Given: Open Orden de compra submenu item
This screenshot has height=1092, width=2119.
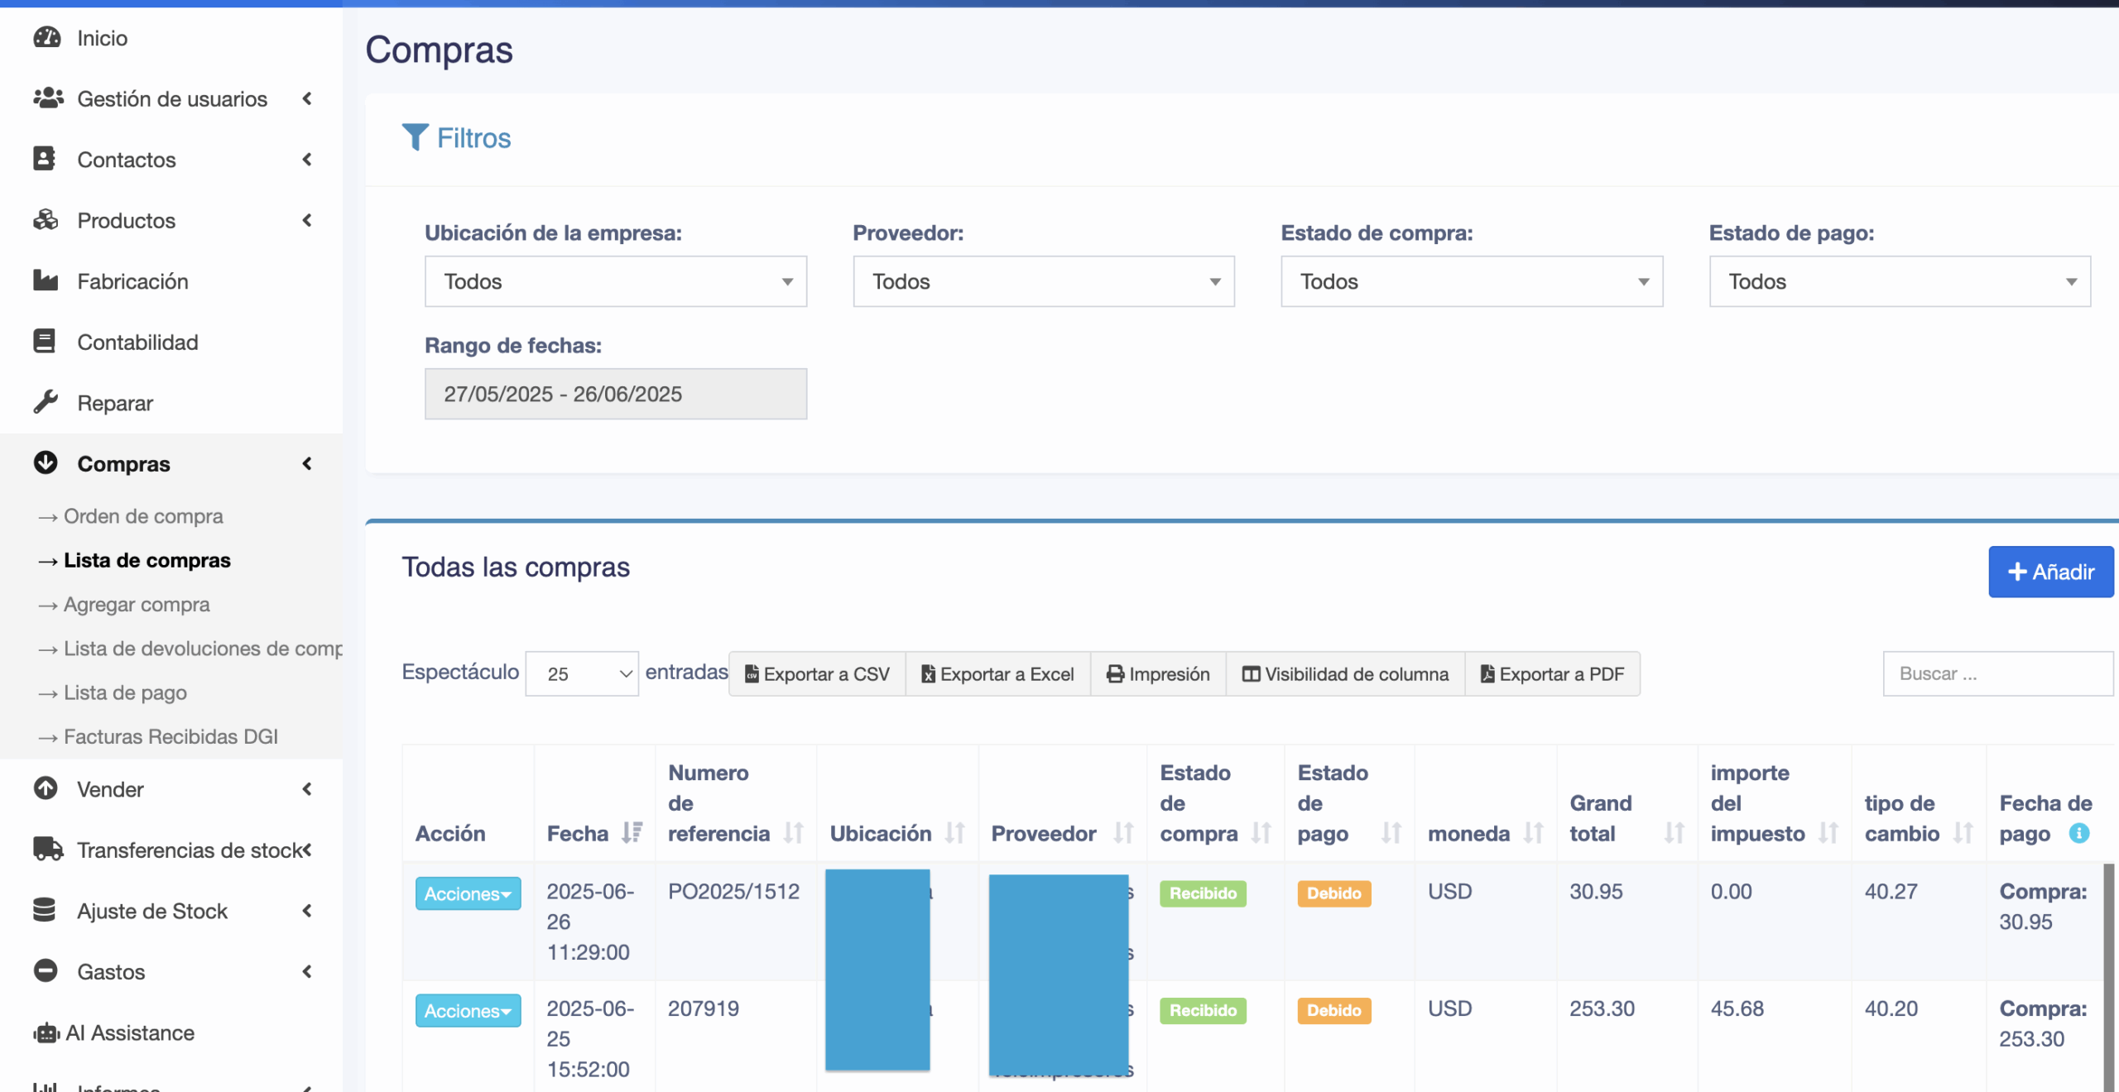Looking at the screenshot, I should 143,516.
